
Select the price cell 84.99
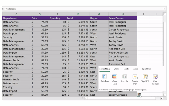40,95
